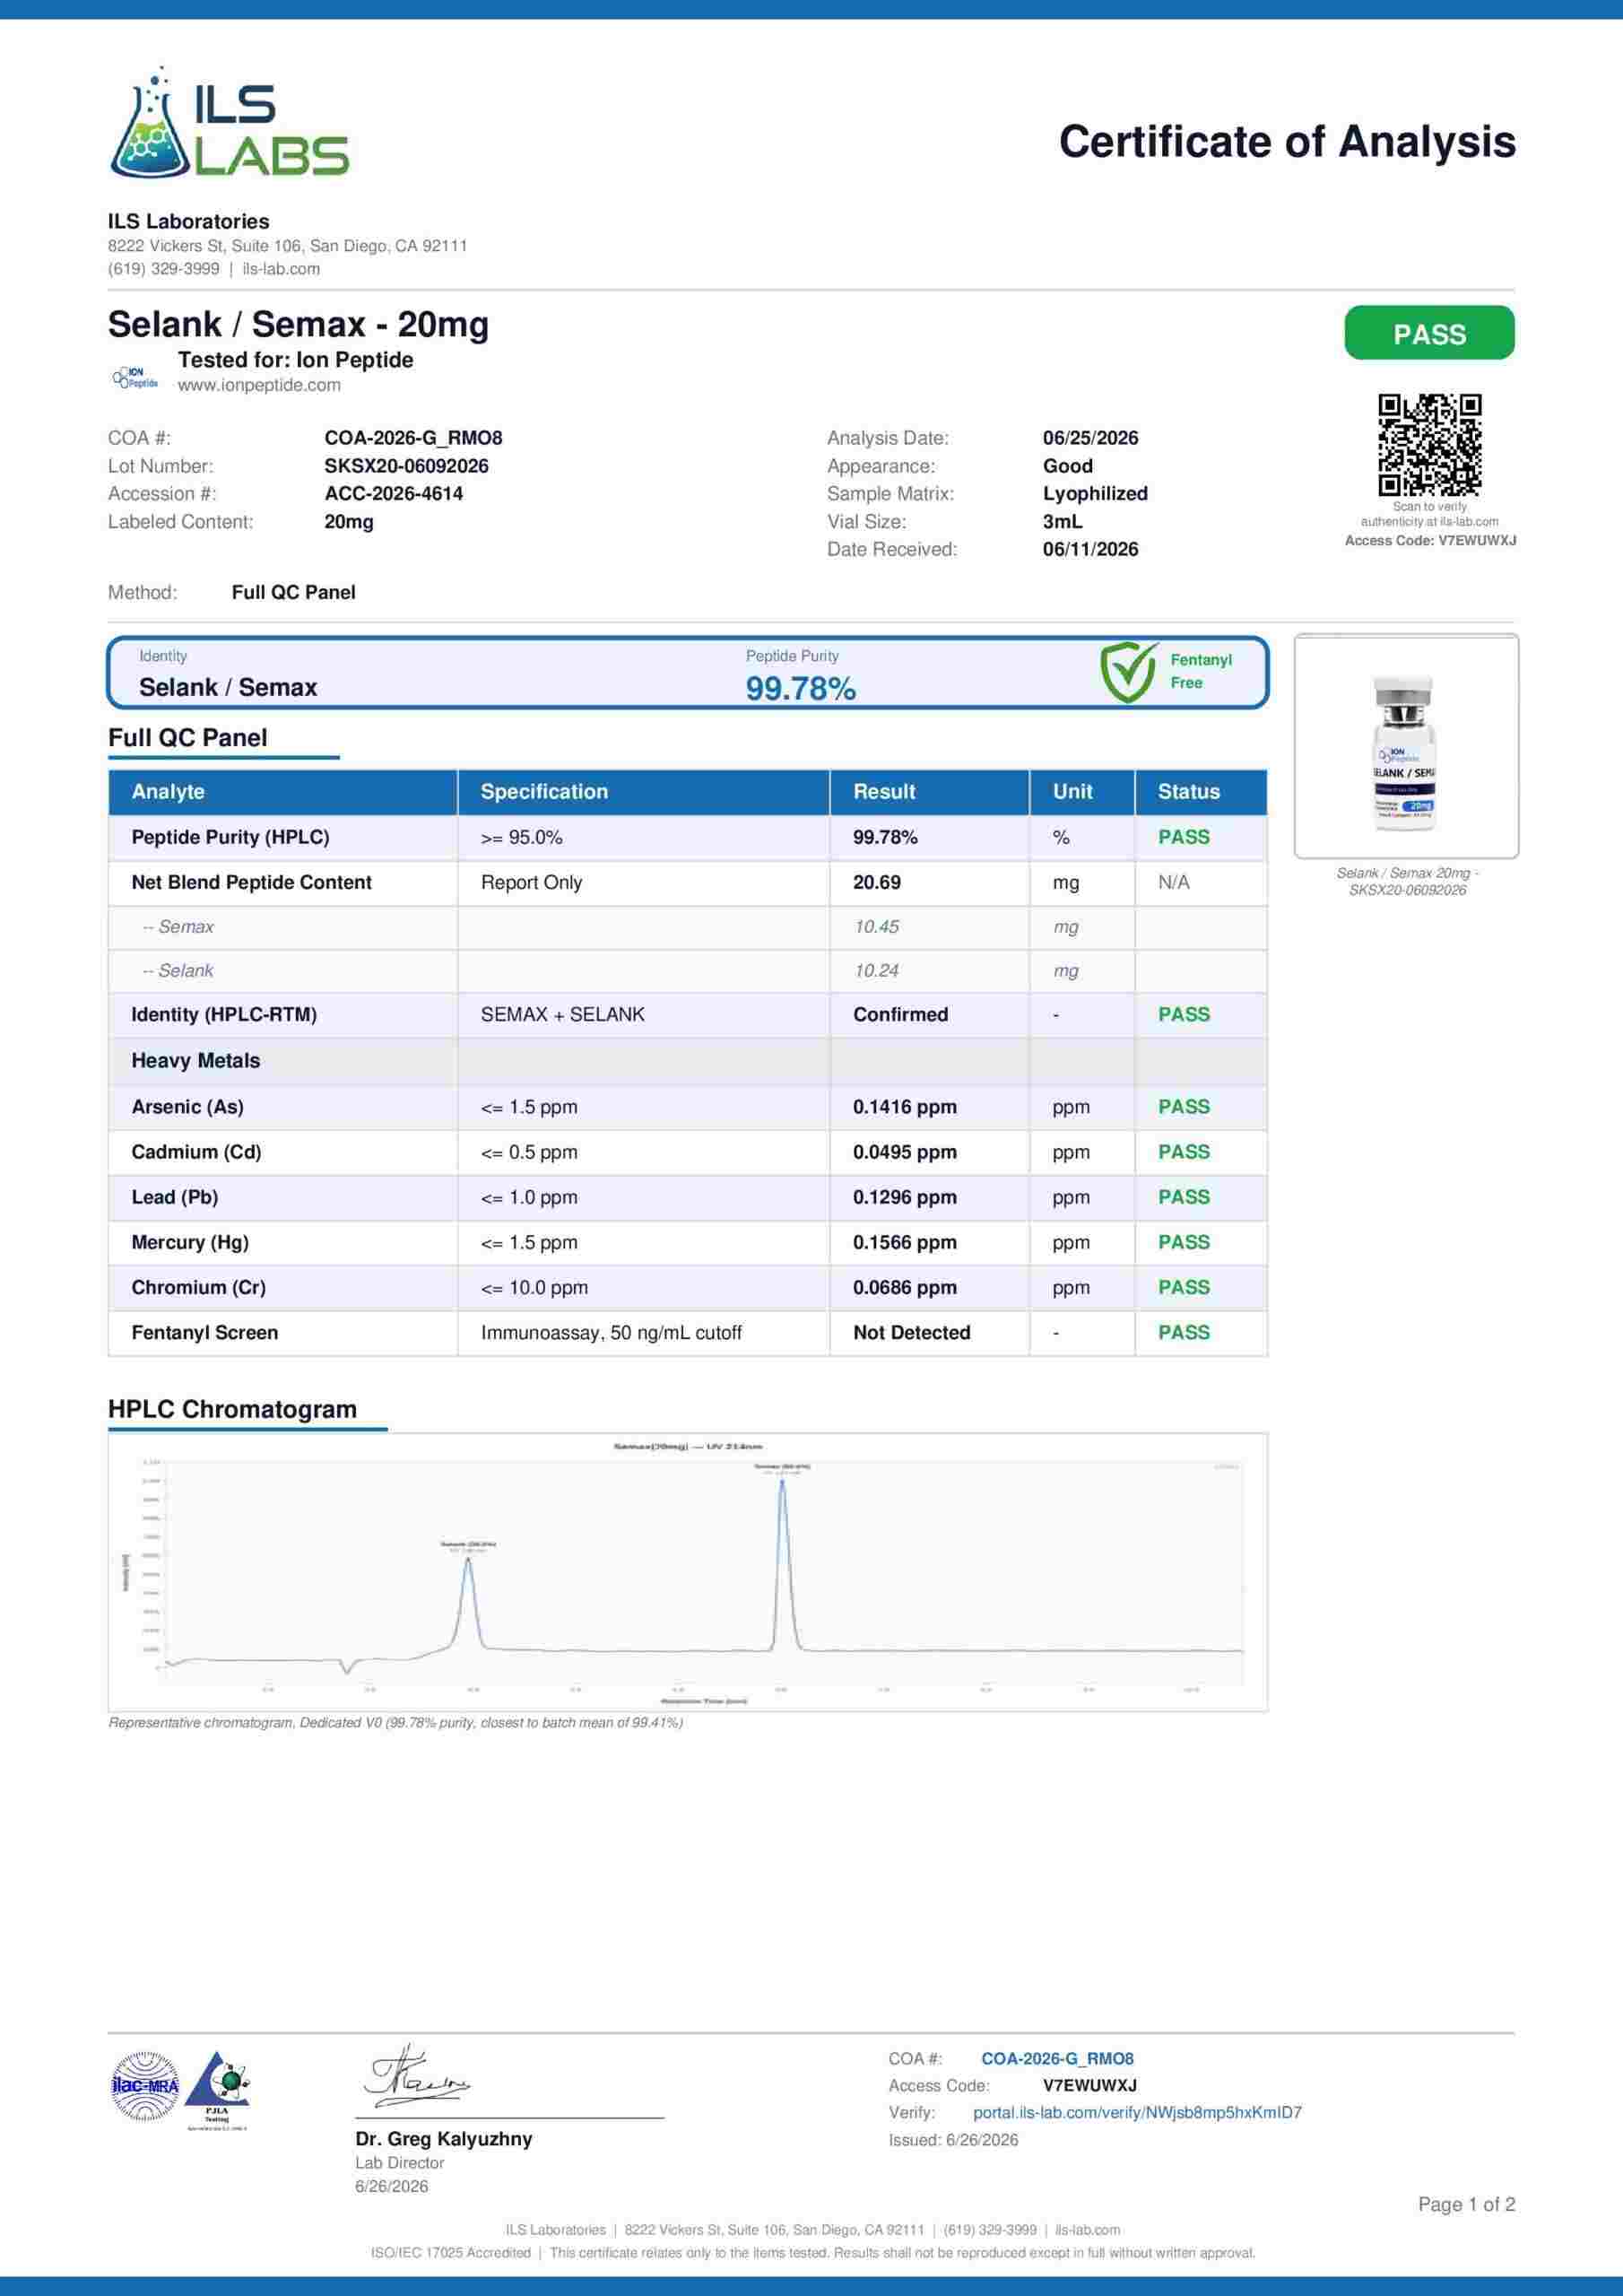Image resolution: width=1623 pixels, height=2296 pixels.
Task: Click the Identity value in the summary box
Action: click(228, 687)
